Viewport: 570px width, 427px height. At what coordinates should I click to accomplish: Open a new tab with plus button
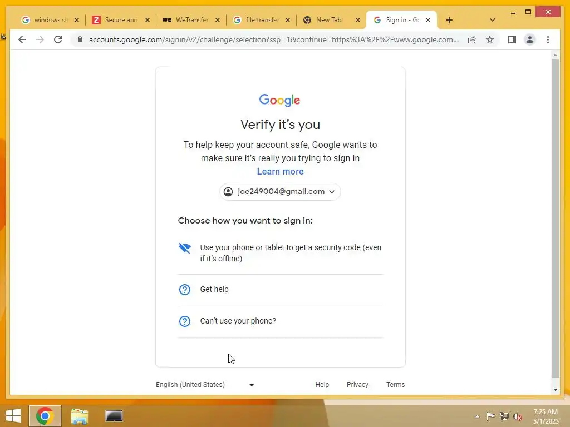click(449, 20)
